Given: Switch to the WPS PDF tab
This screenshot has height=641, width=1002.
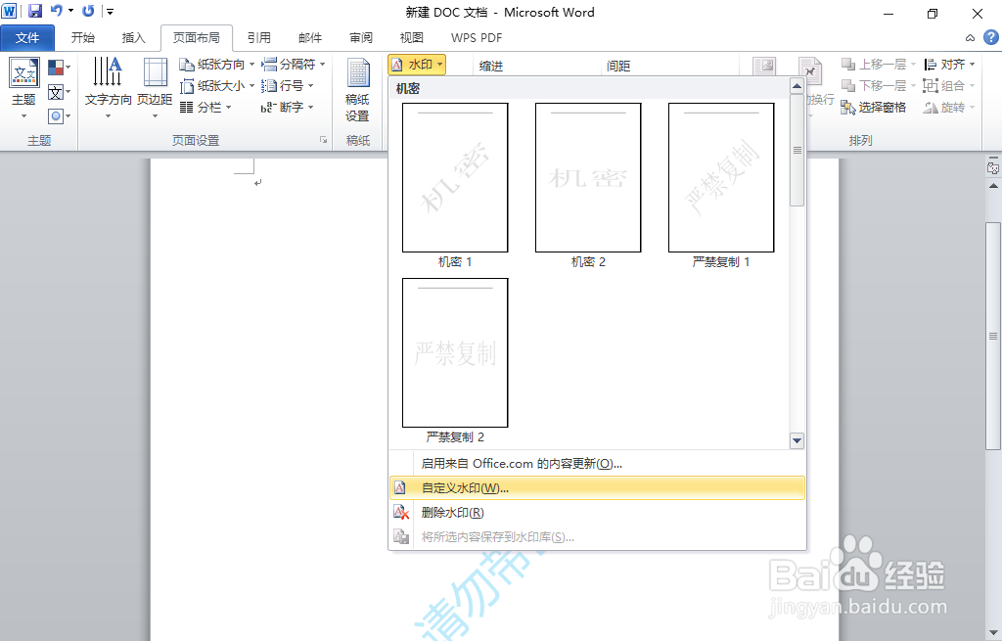Looking at the screenshot, I should 477,38.
